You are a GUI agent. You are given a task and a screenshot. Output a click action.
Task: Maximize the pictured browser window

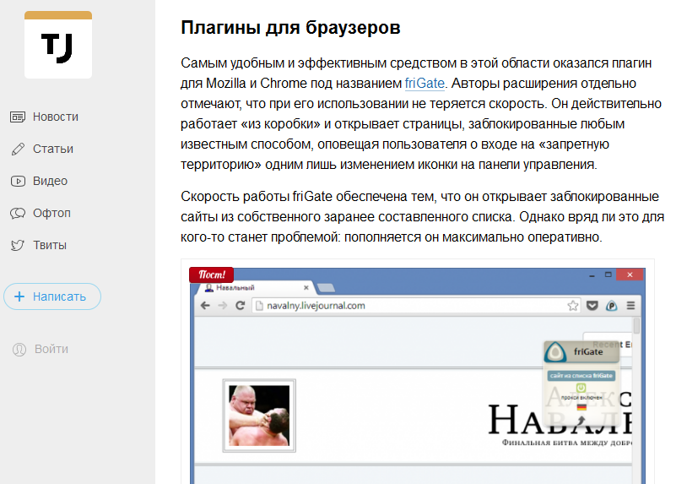pos(609,275)
